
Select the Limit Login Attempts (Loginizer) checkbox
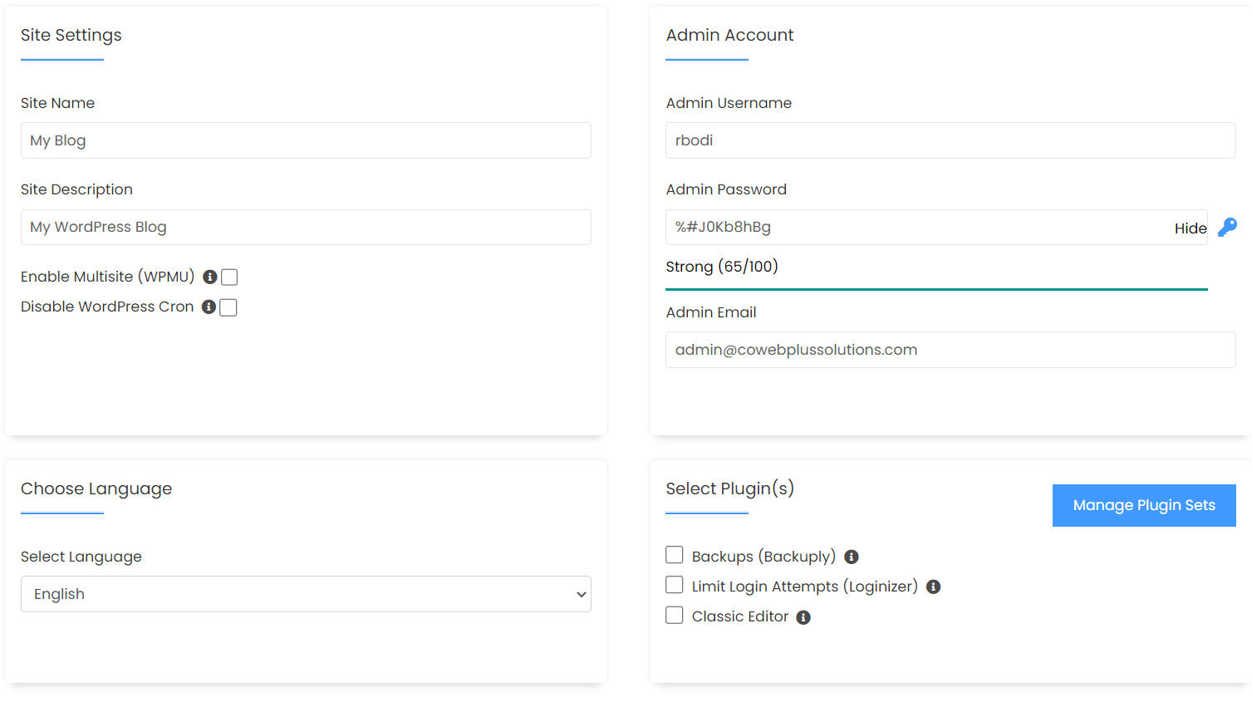tap(675, 585)
